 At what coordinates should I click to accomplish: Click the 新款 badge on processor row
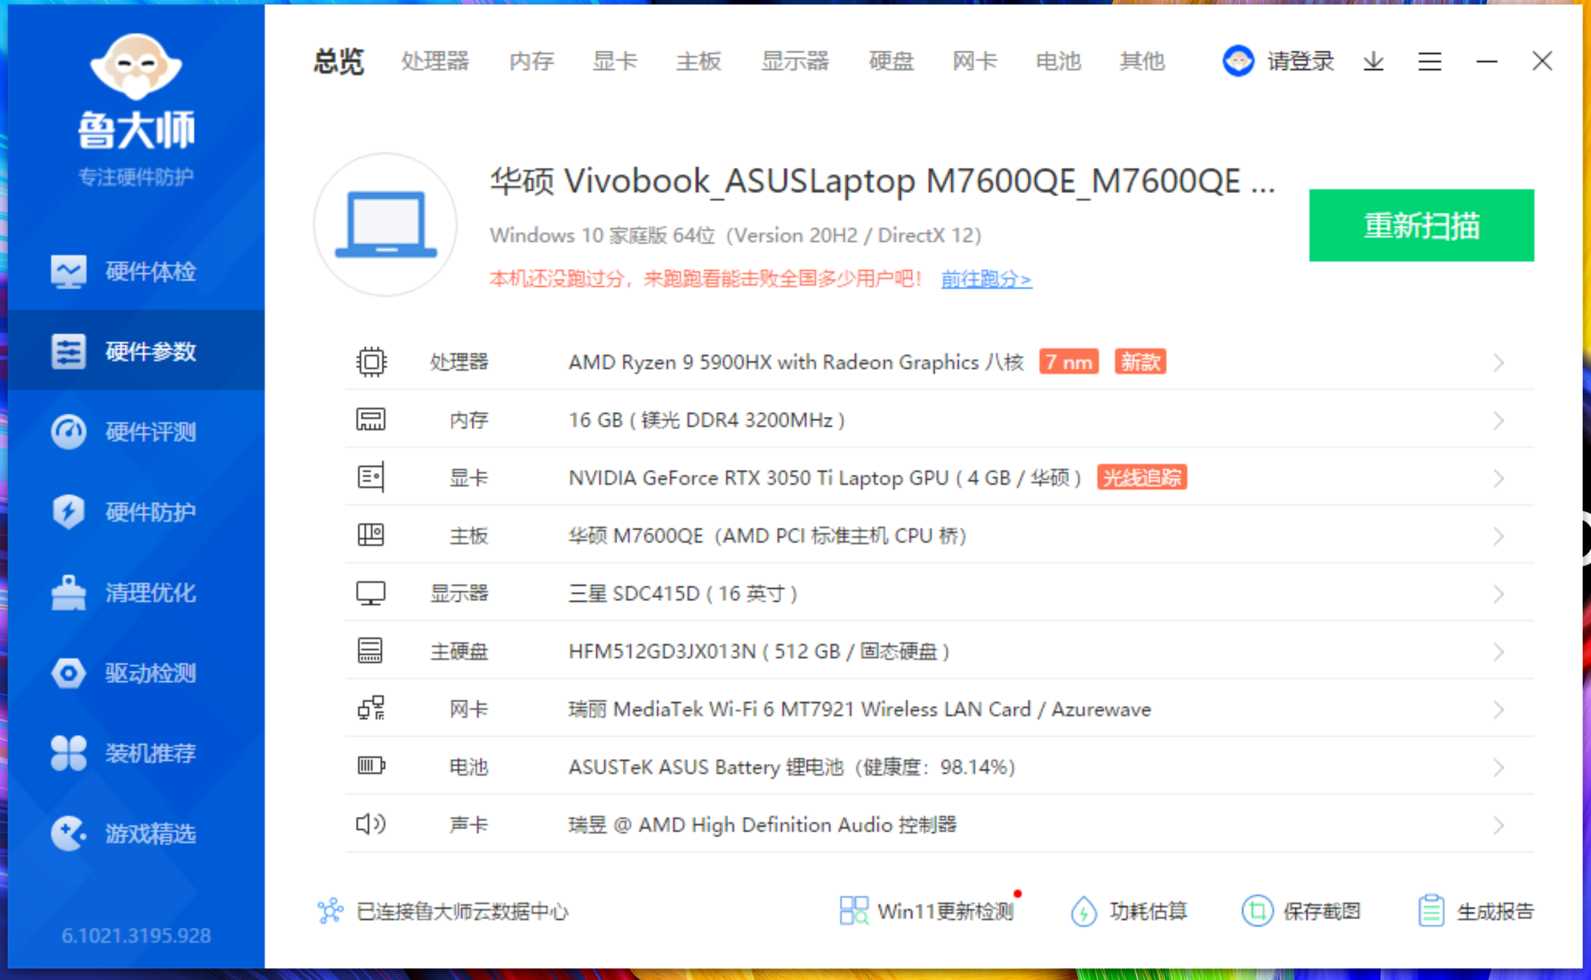point(1140,362)
